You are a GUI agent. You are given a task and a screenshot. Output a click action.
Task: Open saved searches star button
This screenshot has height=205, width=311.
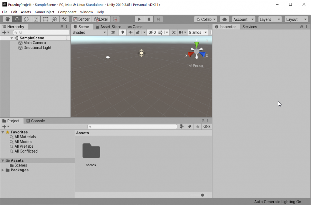tap(197, 126)
